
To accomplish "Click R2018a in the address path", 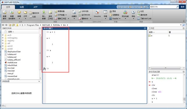I will point(56,25).
